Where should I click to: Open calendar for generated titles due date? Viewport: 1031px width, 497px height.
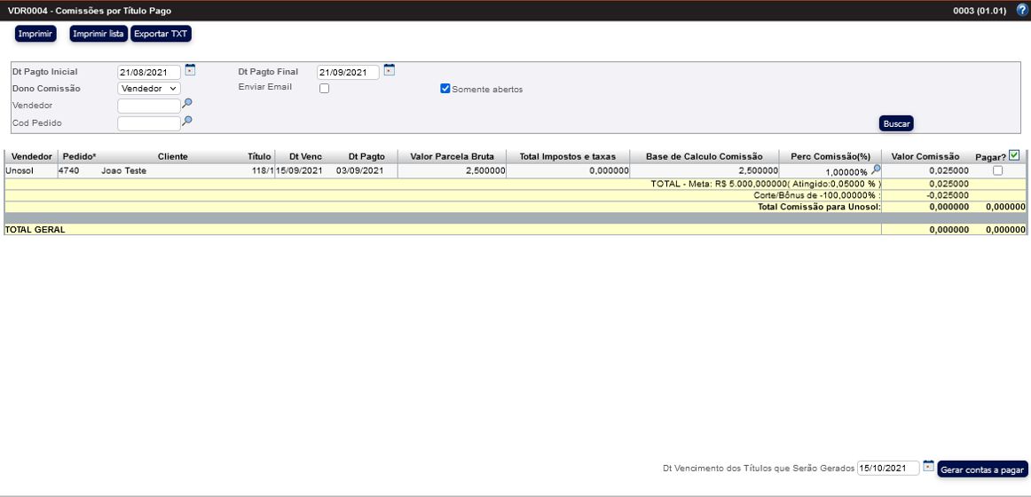point(928,466)
